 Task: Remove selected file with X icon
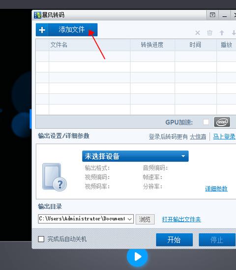(x=198, y=33)
